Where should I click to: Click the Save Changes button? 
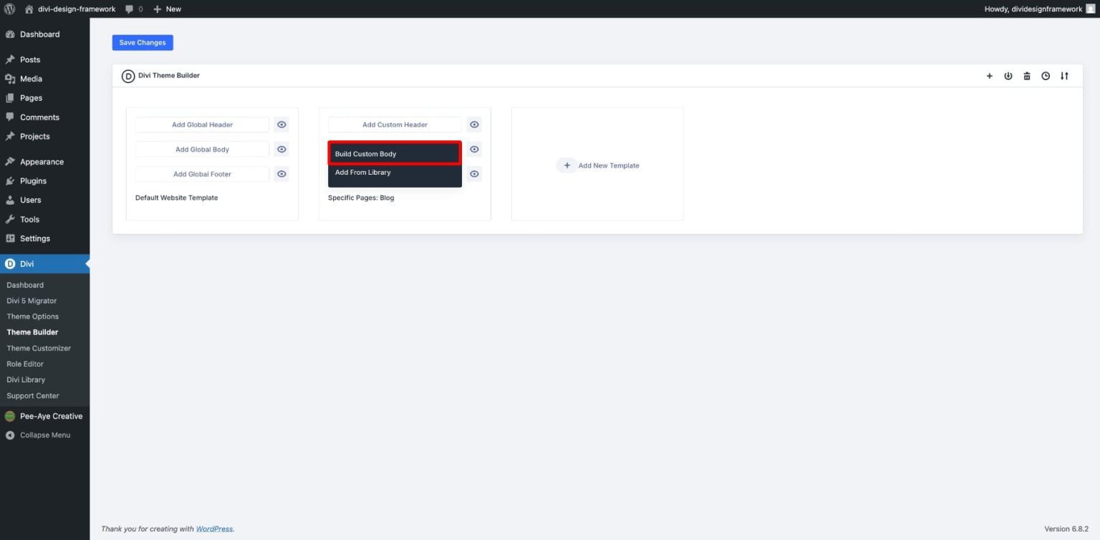142,42
